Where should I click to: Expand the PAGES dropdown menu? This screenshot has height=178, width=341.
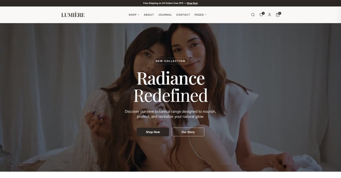point(199,15)
